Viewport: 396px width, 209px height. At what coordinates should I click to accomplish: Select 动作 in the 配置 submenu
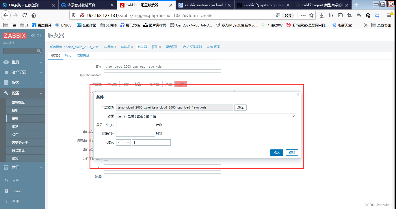point(15,134)
